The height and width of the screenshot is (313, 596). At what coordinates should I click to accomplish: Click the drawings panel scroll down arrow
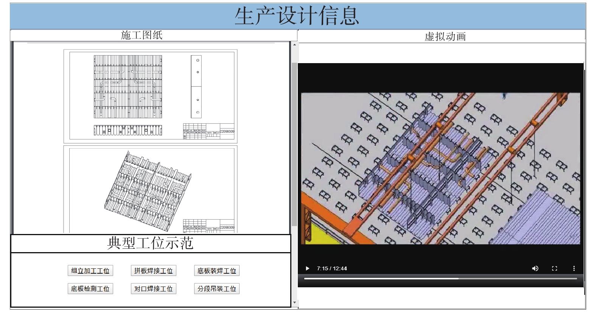294,303
